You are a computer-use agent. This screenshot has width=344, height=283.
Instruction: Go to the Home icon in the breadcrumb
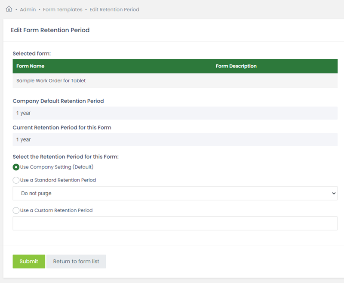click(x=9, y=9)
